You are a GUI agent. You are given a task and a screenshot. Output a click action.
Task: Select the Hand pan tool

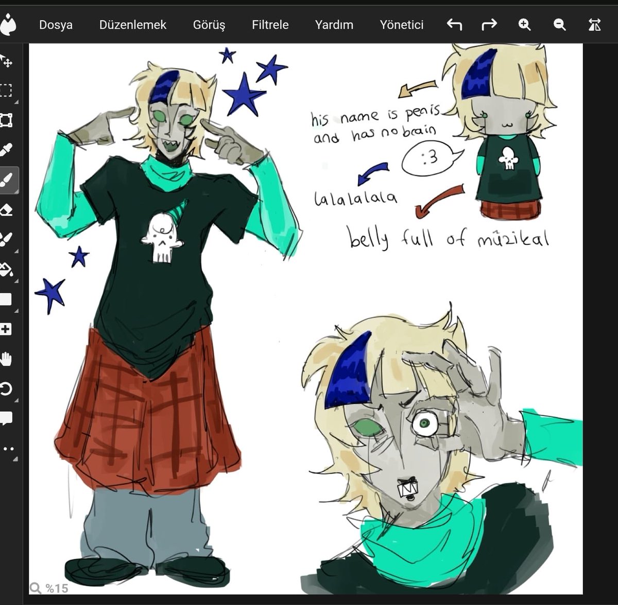click(x=6, y=359)
